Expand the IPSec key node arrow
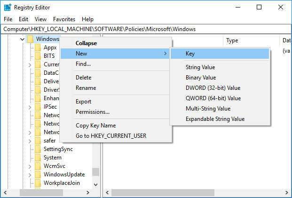292x198 pixels. click(x=30, y=107)
